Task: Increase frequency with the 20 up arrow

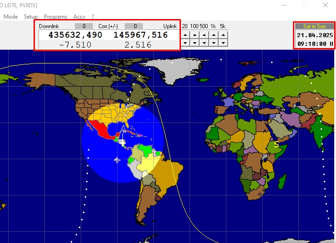Action: 185,35
